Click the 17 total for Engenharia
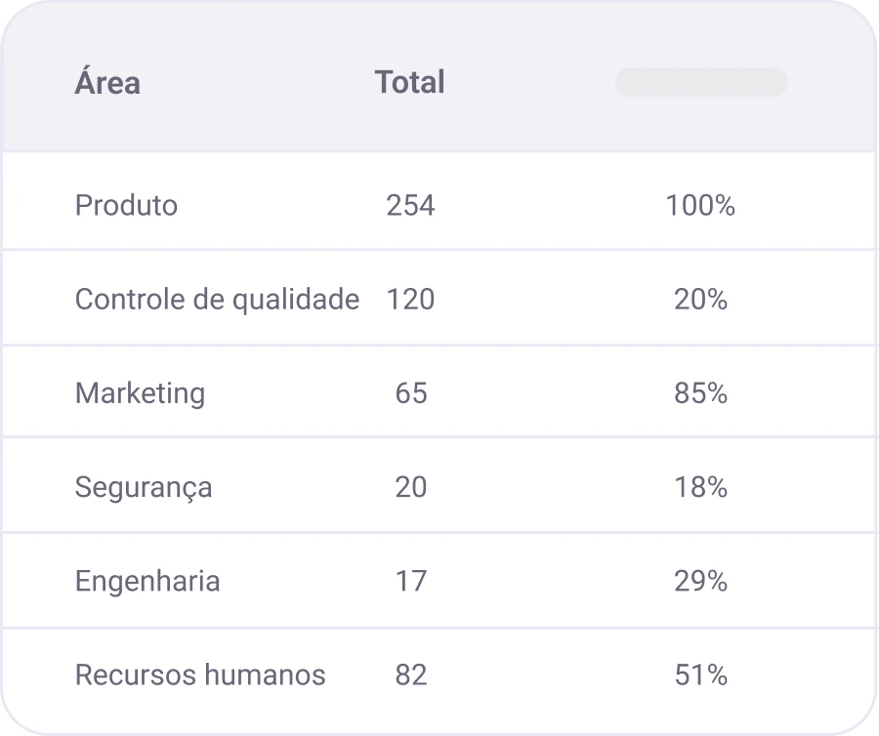The image size is (879, 736). point(410,582)
